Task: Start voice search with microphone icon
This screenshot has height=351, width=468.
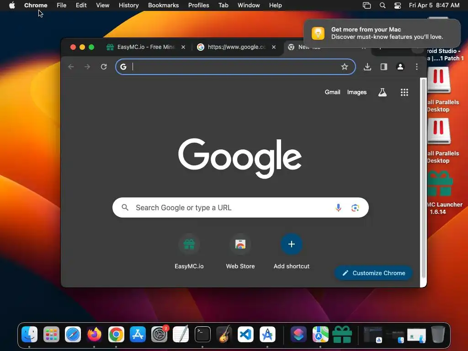Action: [x=338, y=207]
